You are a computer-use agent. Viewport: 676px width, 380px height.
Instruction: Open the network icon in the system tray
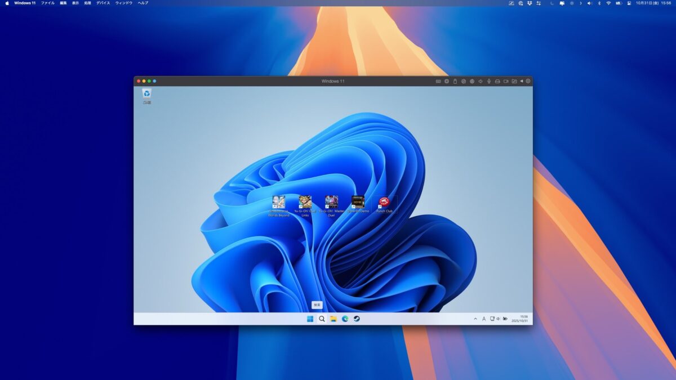click(x=492, y=319)
